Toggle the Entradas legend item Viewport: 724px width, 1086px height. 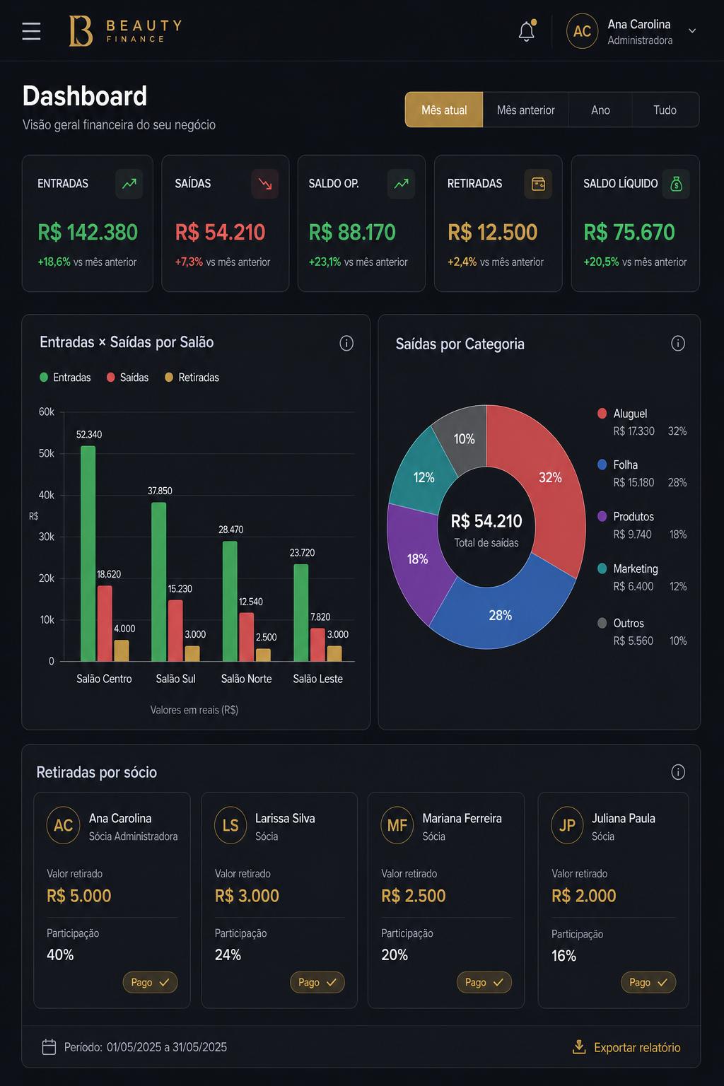[66, 378]
